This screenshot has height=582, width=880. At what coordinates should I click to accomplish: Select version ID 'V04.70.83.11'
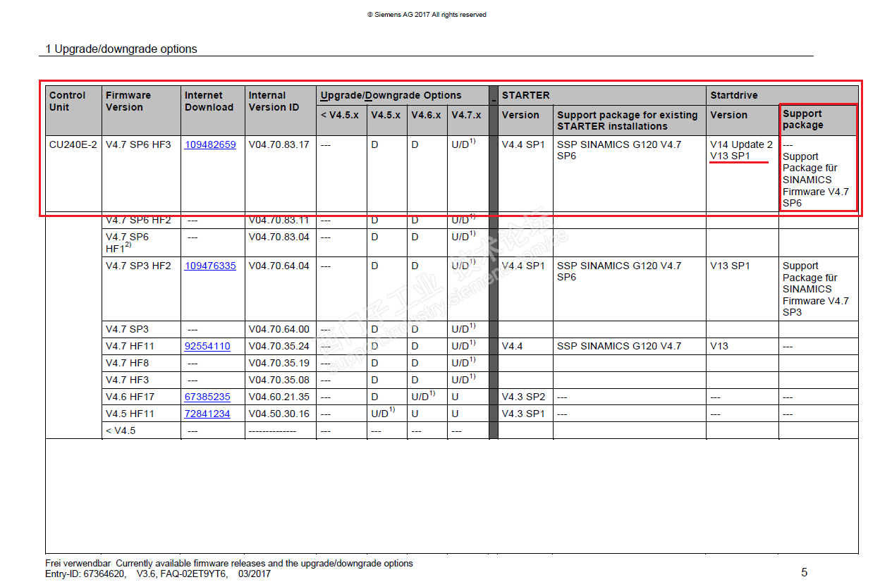point(279,220)
